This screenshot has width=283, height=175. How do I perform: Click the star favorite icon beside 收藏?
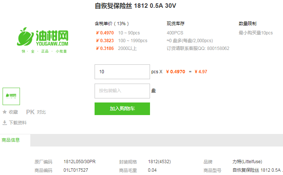point(5,112)
